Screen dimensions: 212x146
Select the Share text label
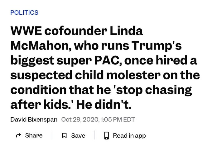tap(34, 135)
